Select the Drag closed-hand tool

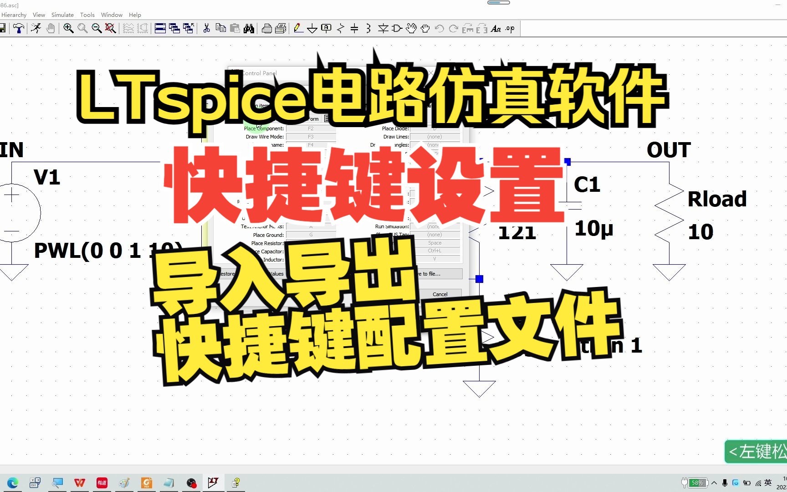click(425, 29)
